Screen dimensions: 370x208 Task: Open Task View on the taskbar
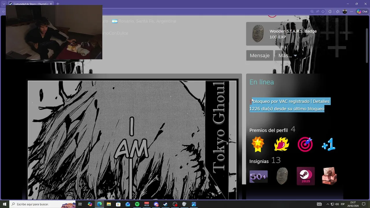pyautogui.click(x=80, y=204)
